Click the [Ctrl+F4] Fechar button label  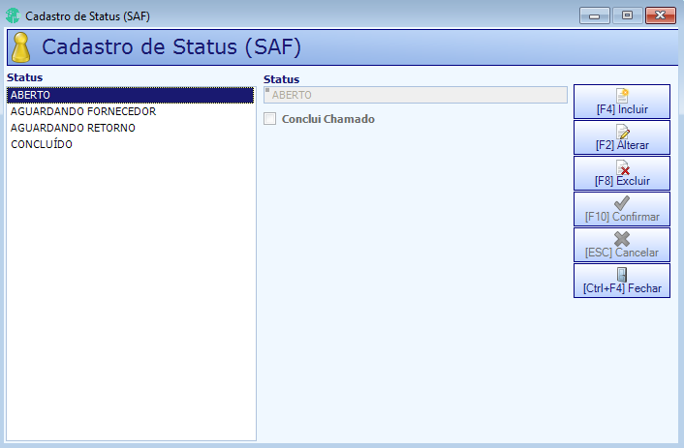point(622,288)
